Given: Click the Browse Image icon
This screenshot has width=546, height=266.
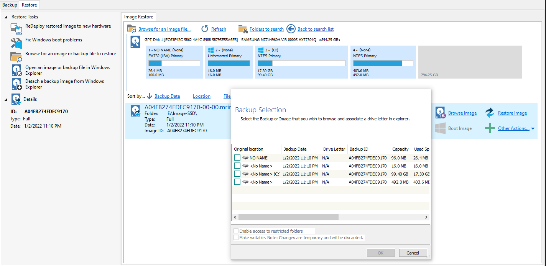Looking at the screenshot, I should tap(440, 113).
